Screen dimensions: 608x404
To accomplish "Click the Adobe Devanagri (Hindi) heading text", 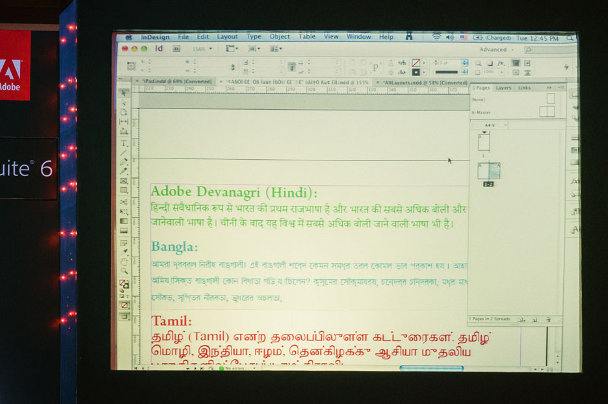I will [234, 192].
